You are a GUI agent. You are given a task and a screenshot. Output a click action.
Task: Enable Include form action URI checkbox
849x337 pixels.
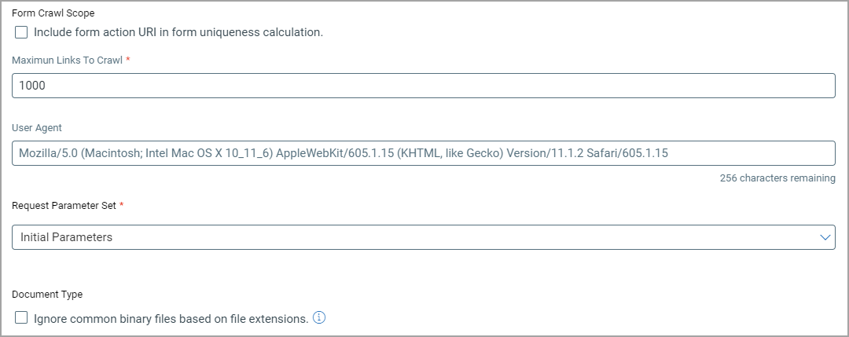(x=21, y=32)
